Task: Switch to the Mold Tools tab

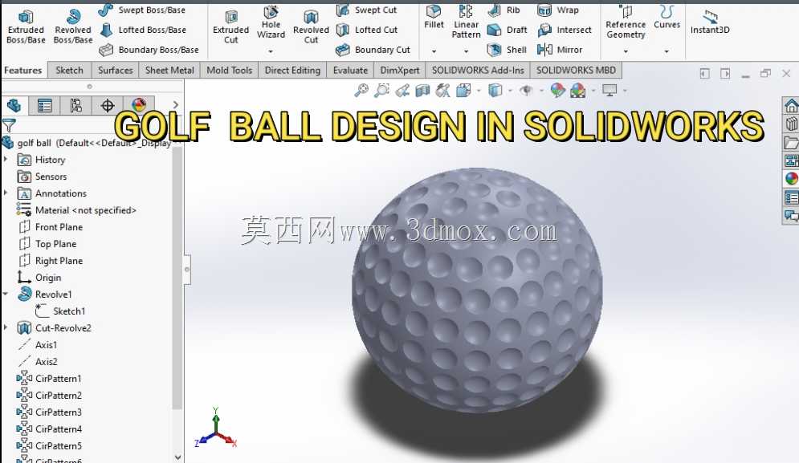Action: (230, 71)
